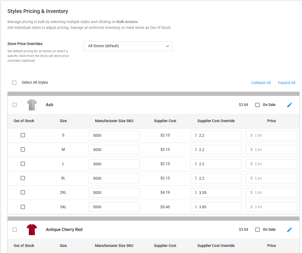Check the Select All Styles checkbox
The image size is (302, 253).
pyautogui.click(x=14, y=83)
